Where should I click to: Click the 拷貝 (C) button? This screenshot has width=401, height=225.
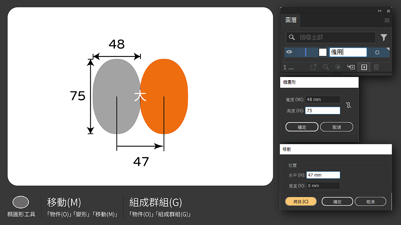(301, 201)
